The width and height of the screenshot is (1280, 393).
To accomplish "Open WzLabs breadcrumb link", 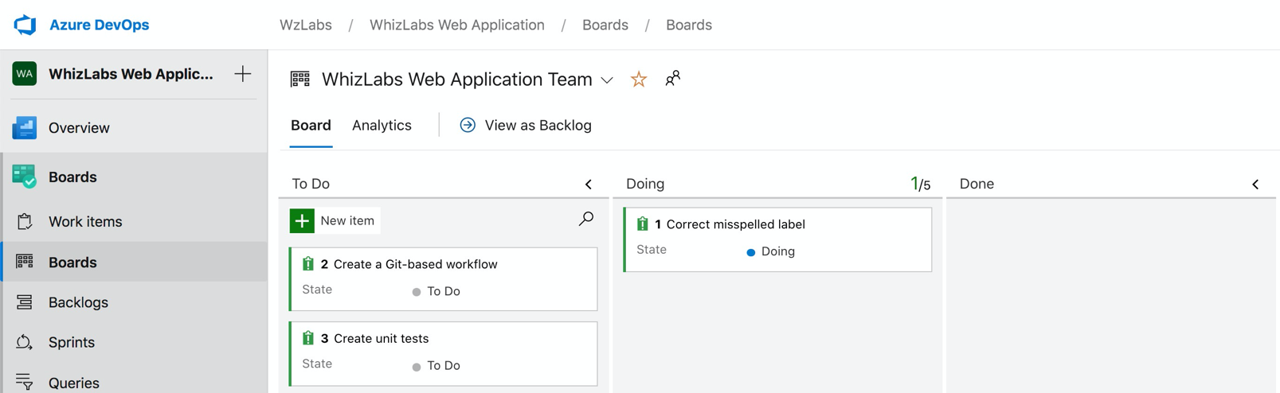I will point(306,25).
